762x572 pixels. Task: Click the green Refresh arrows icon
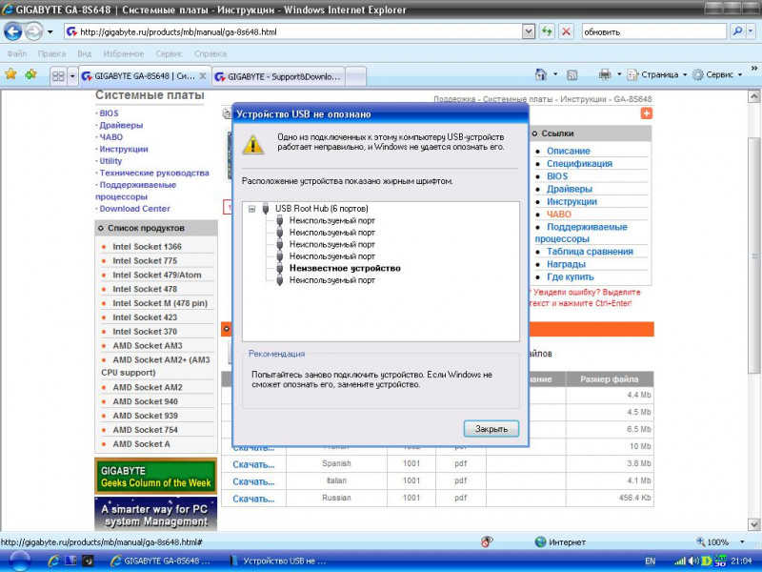547,32
